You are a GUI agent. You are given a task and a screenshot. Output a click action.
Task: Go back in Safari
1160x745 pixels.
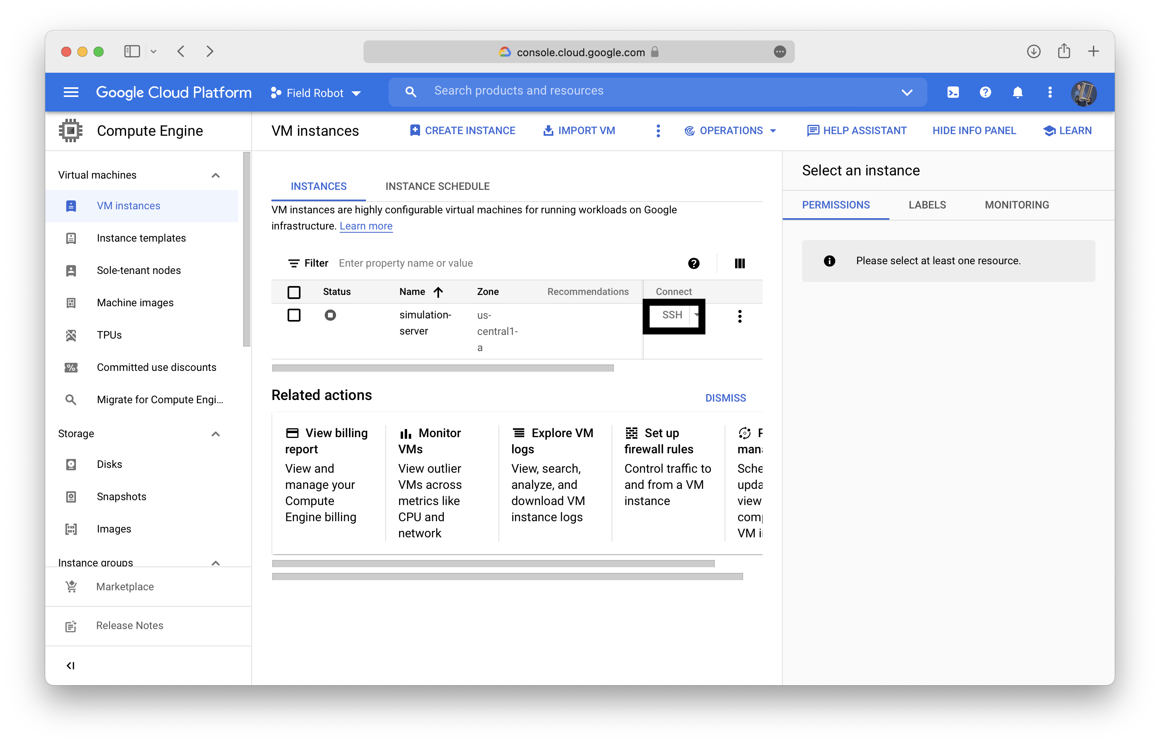[x=181, y=51]
